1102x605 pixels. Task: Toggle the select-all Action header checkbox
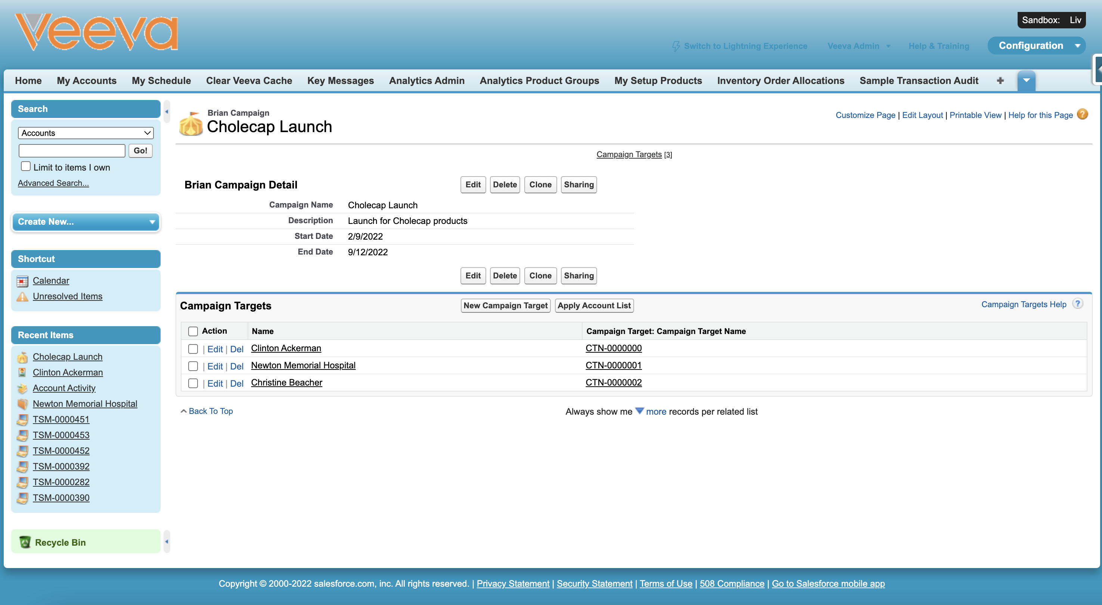point(193,331)
